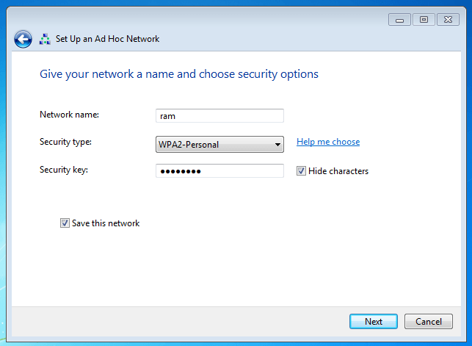Close the Set Up an Ad Hoc Network window
Screen dimensions: 472x346
point(447,19)
